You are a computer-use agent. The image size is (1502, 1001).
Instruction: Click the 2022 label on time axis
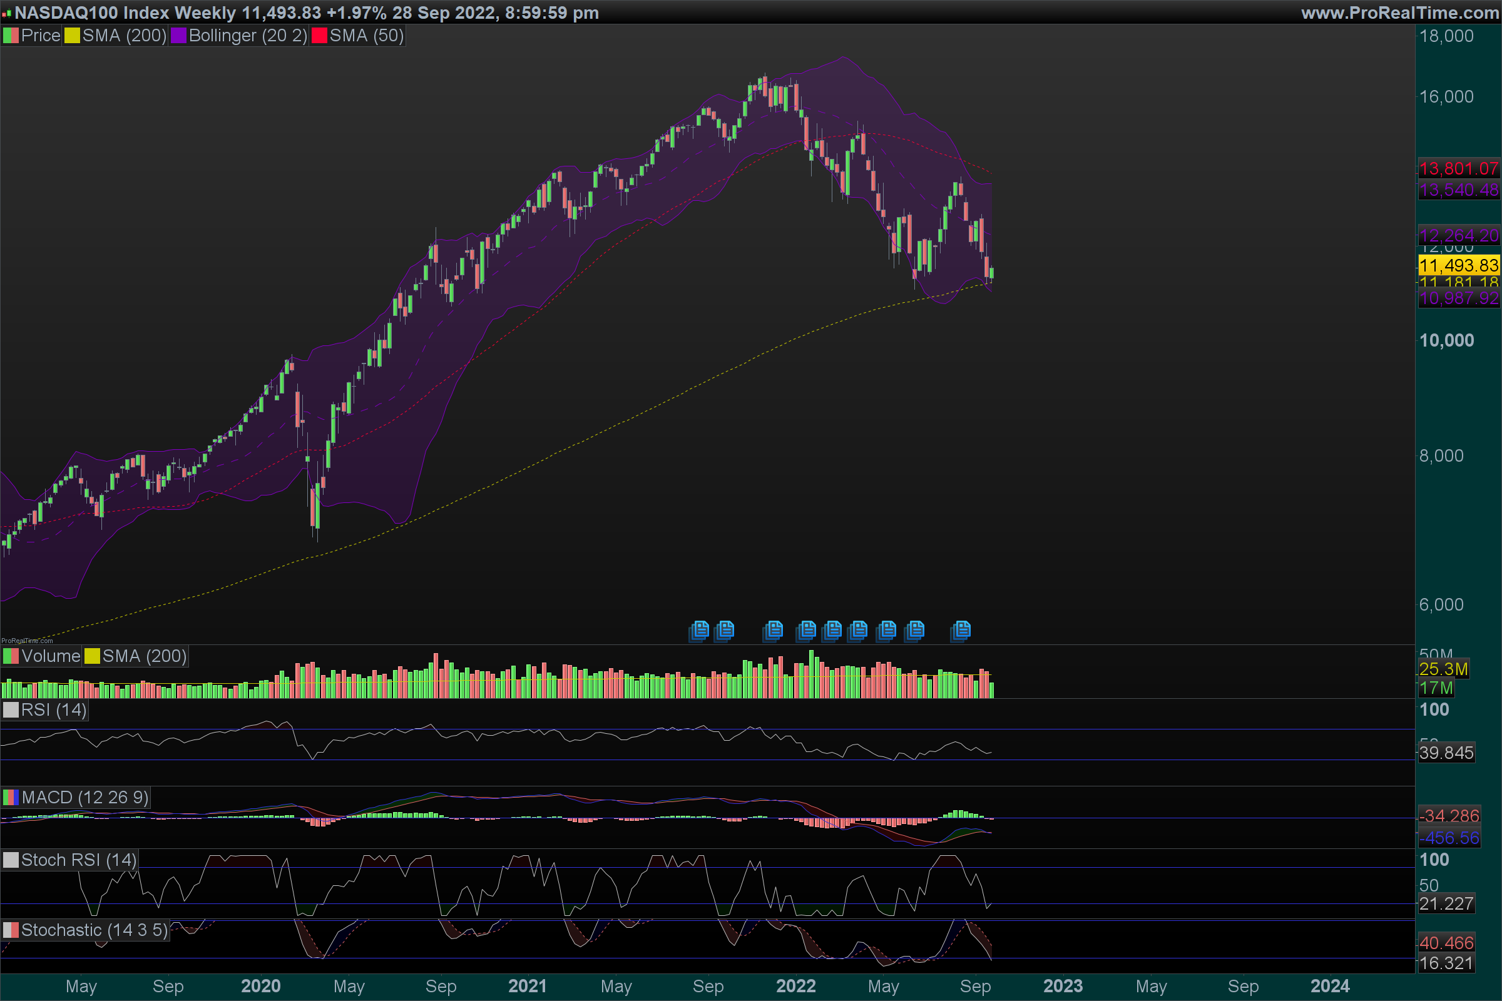(795, 987)
